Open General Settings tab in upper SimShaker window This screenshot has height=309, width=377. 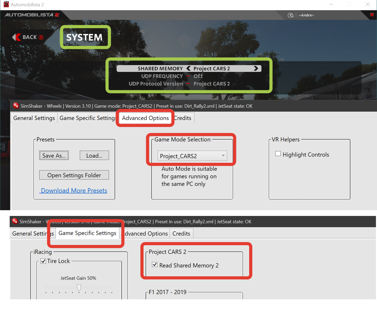pos(34,118)
